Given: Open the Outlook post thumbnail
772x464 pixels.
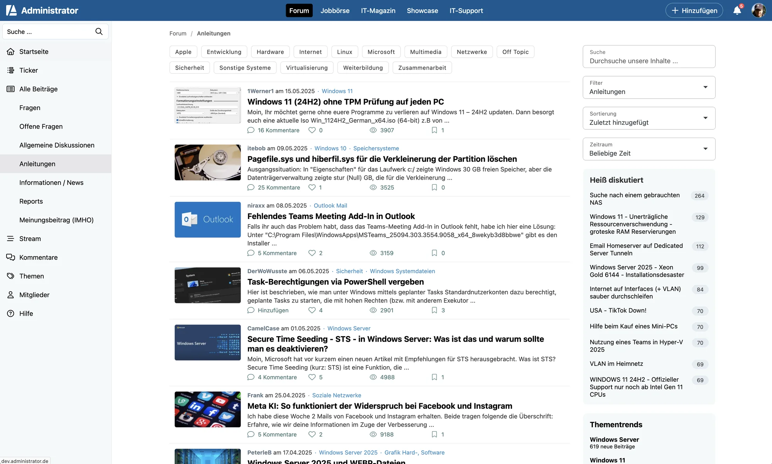Looking at the screenshot, I should pos(208,220).
